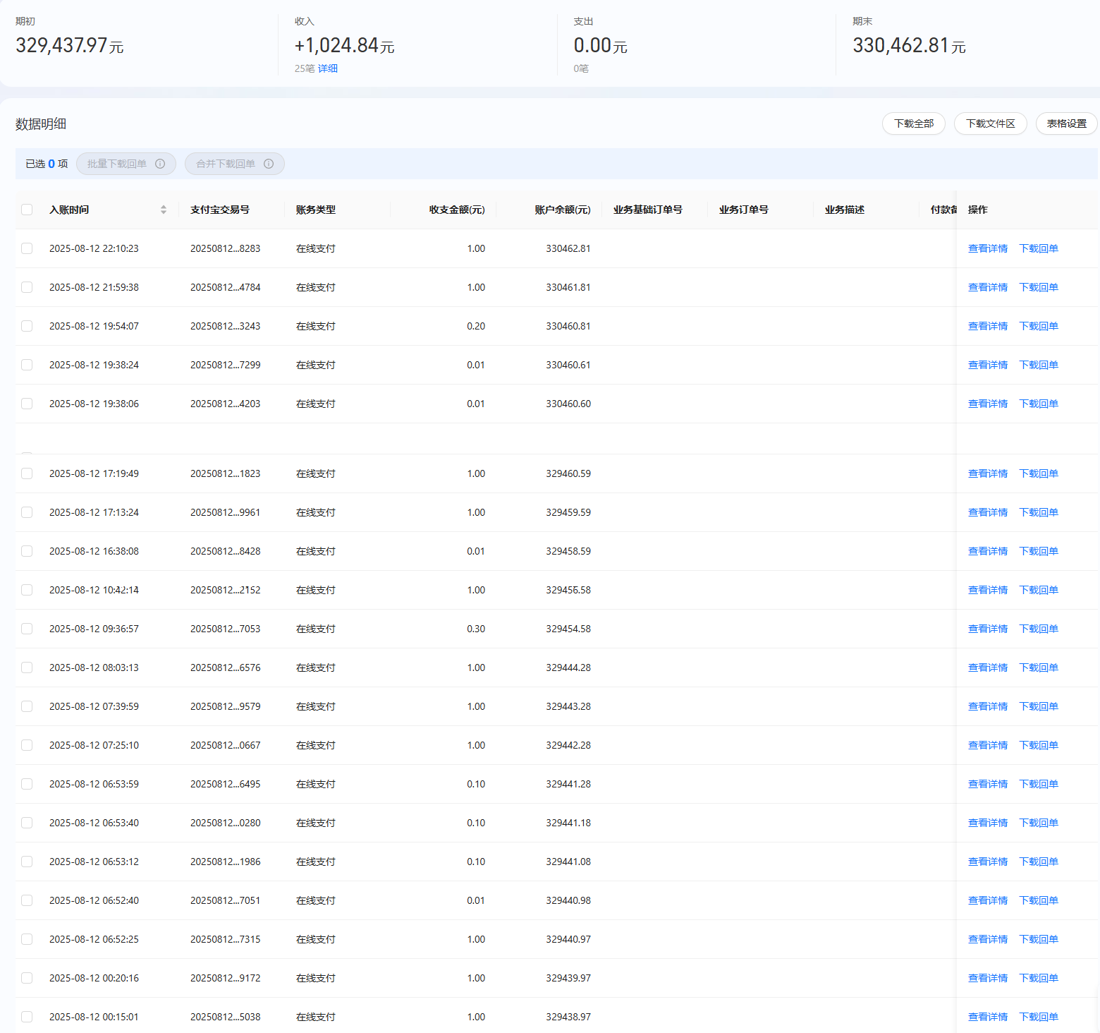The height and width of the screenshot is (1033, 1100).
Task: Click transaction number 20250812...3243
Action: pos(226,326)
